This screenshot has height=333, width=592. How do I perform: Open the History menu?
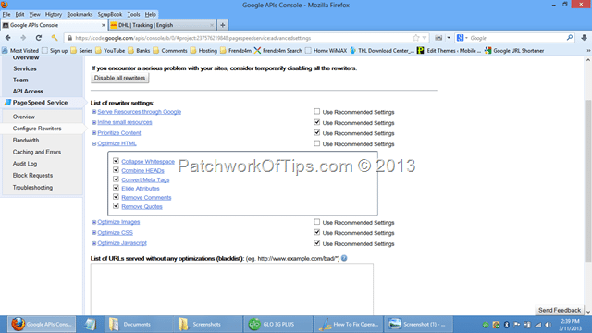coord(54,14)
